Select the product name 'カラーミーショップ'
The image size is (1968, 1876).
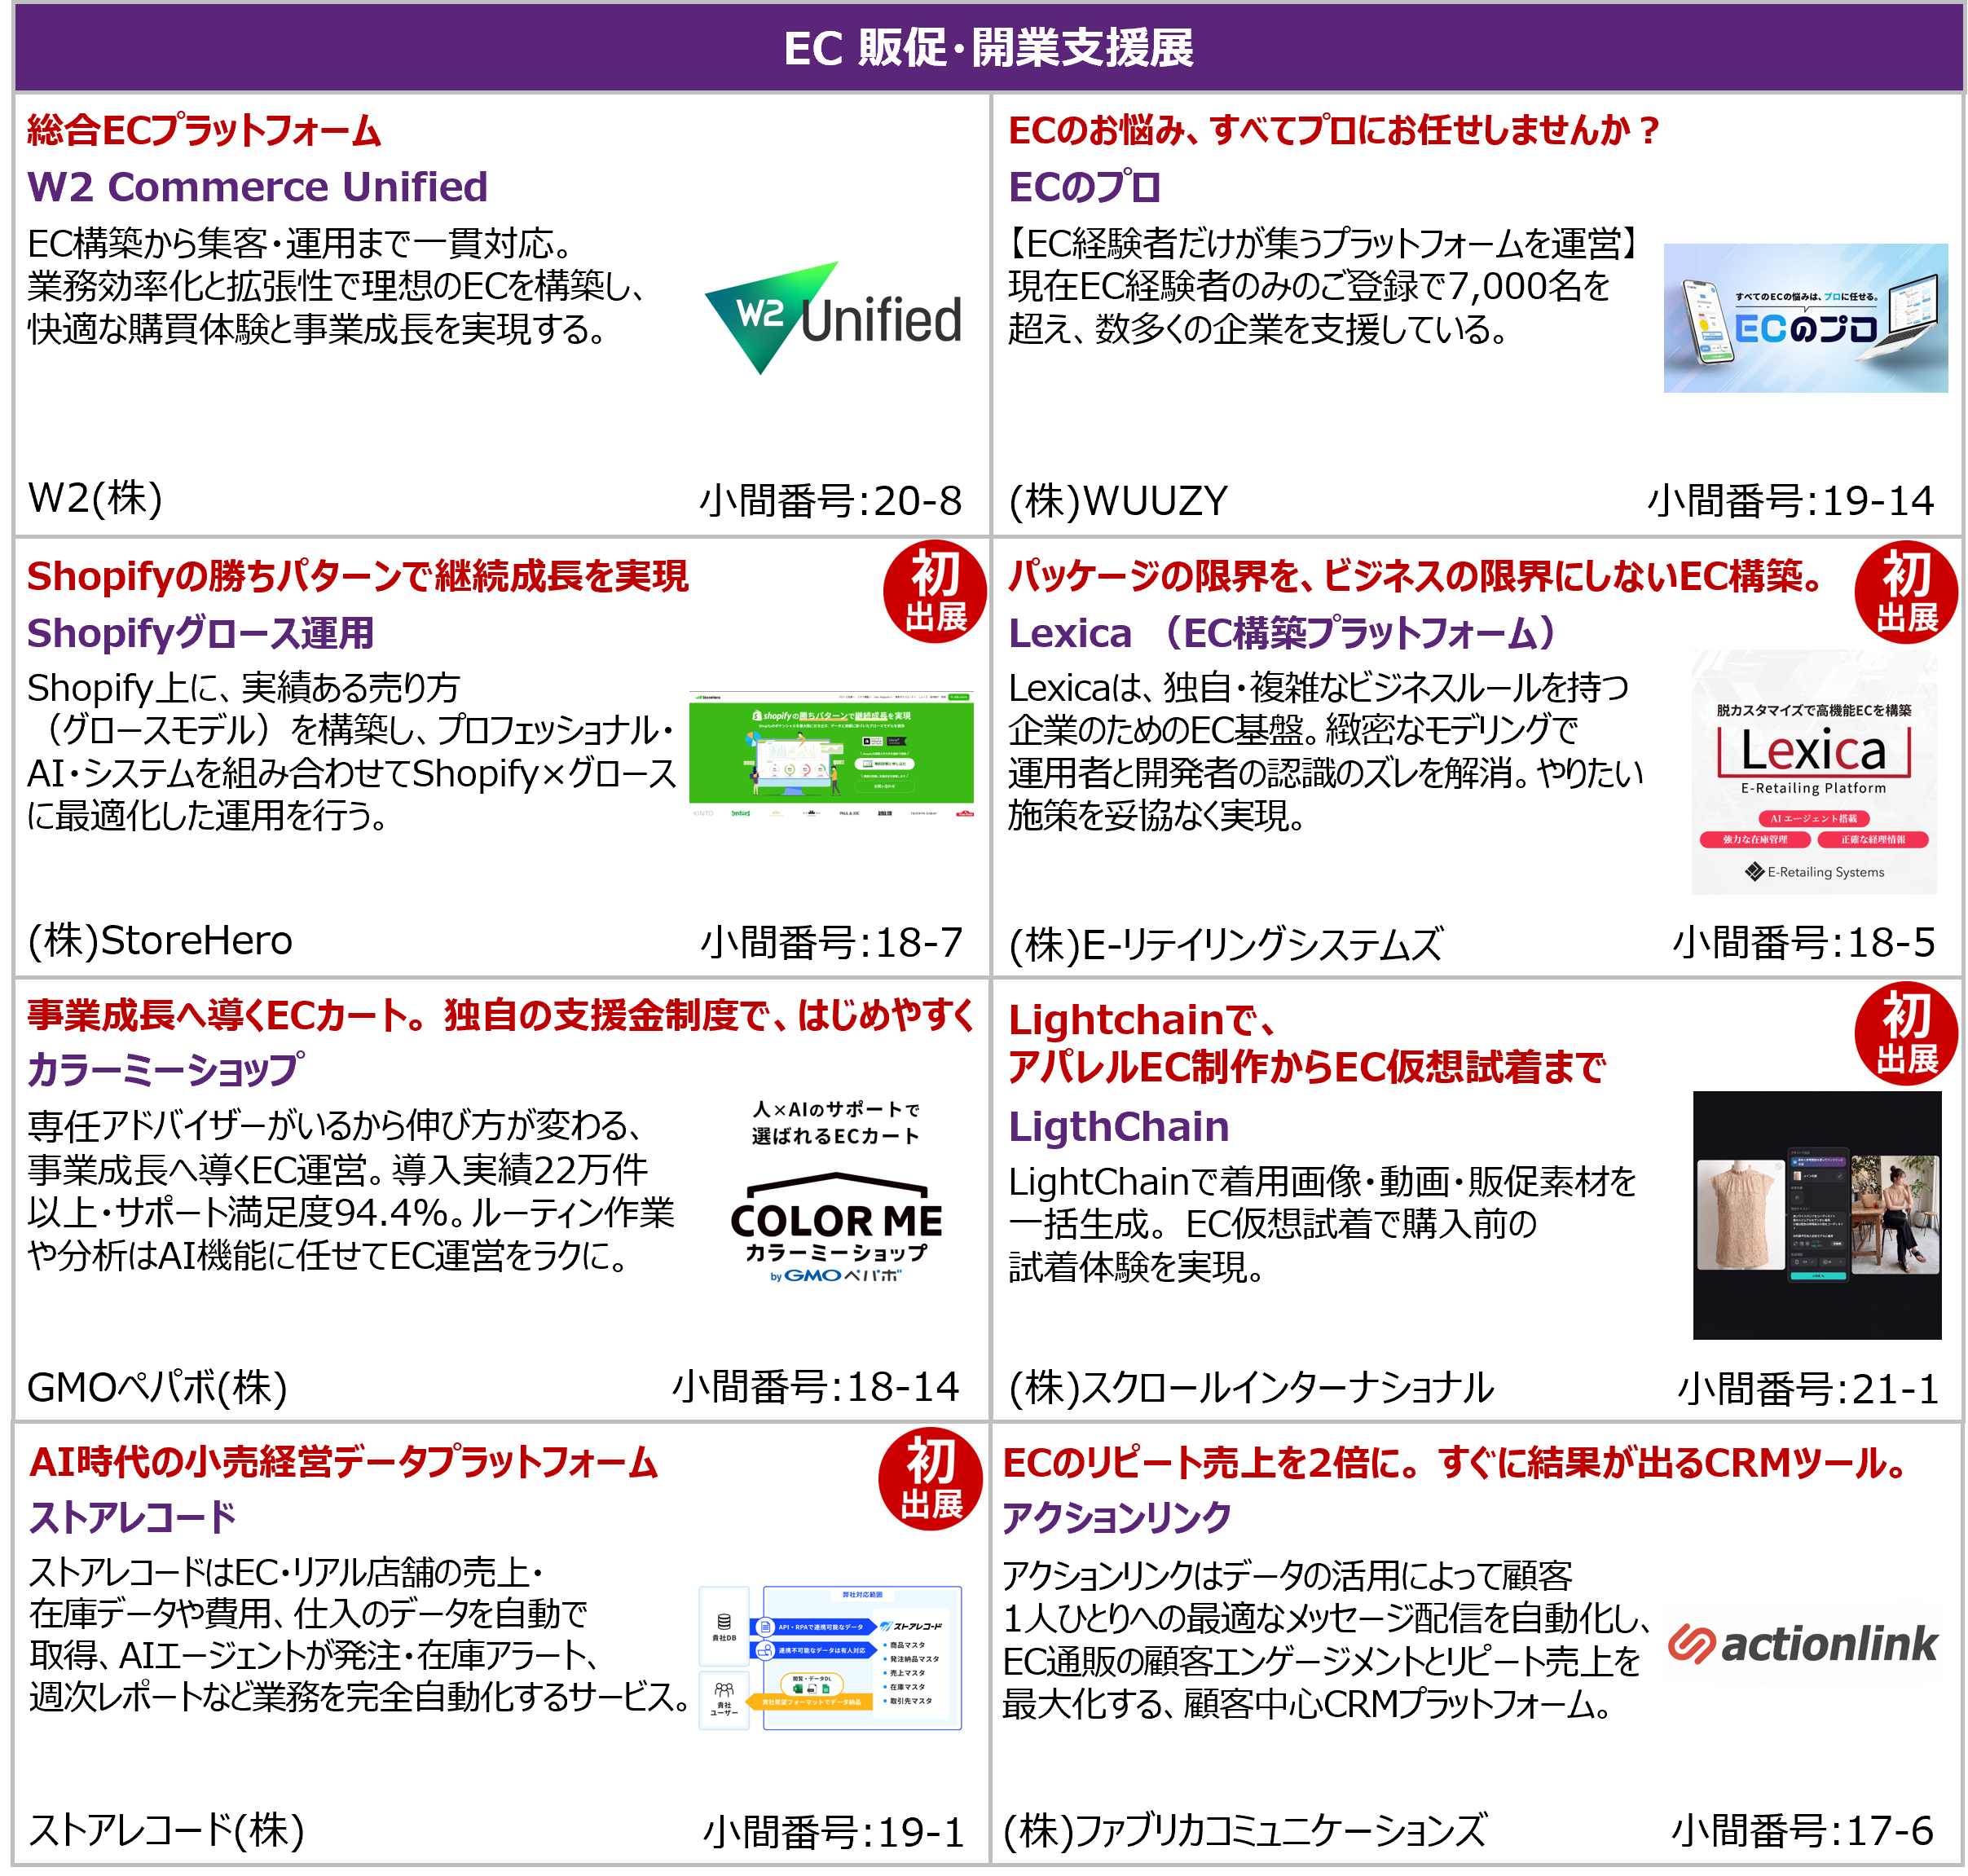tap(165, 1069)
